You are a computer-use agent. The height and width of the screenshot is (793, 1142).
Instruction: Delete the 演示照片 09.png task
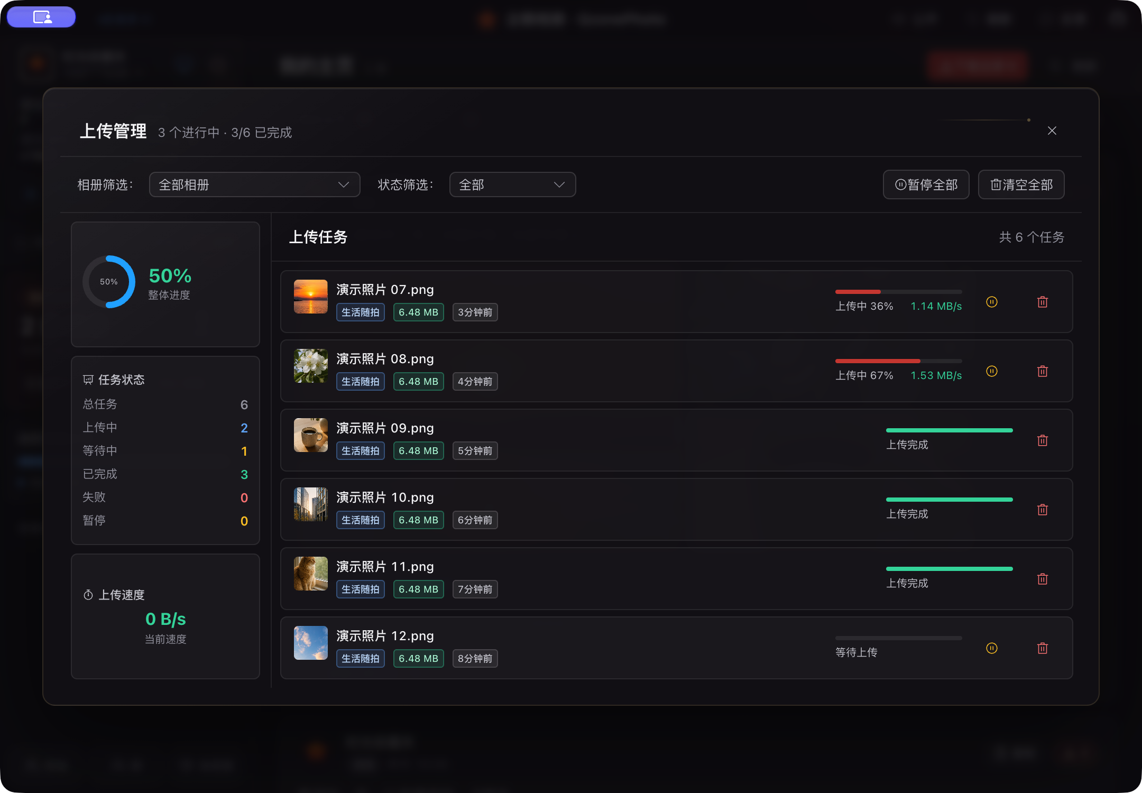1043,440
